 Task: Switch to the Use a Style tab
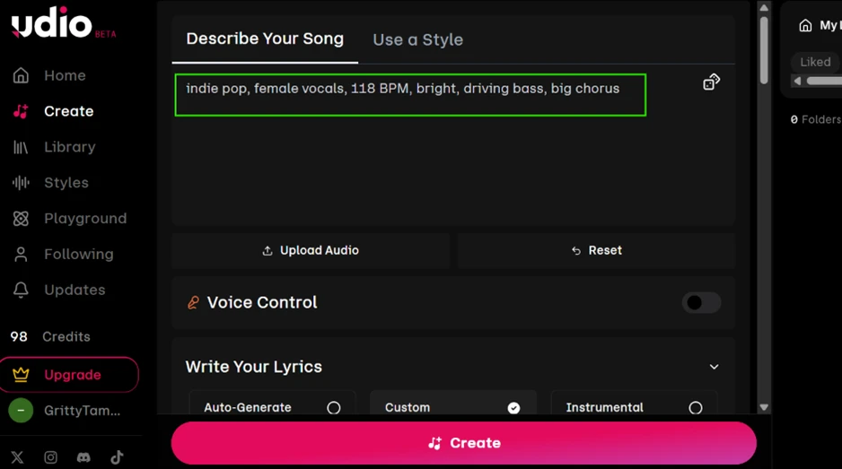coord(417,39)
